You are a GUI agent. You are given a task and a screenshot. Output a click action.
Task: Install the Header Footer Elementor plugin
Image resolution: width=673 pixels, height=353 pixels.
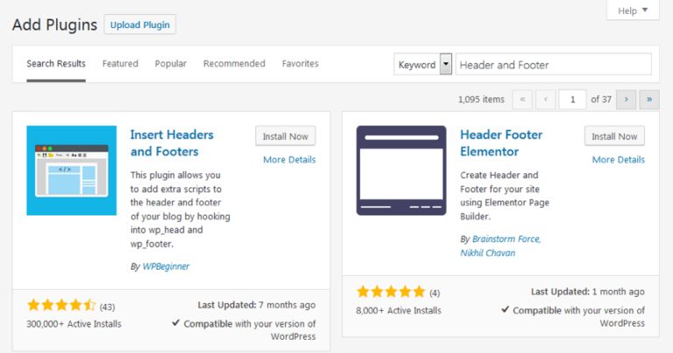point(614,137)
